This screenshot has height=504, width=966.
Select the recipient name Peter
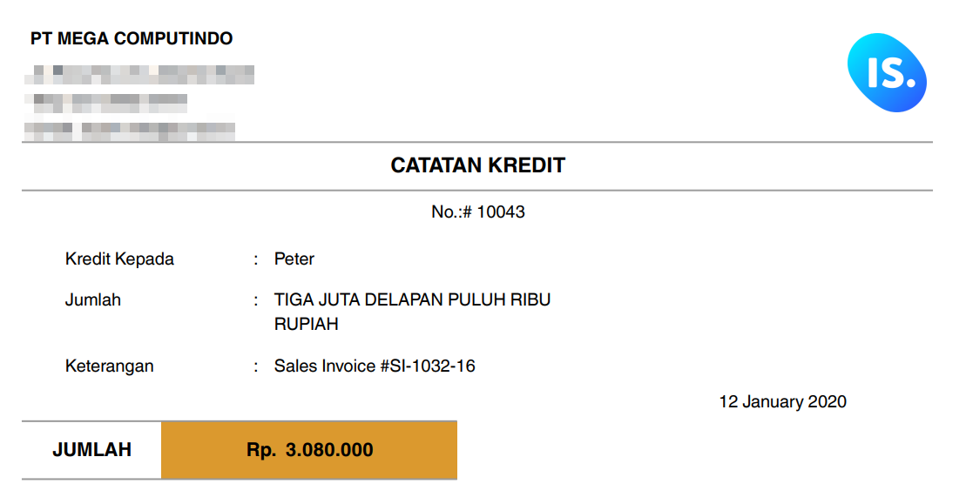[294, 259]
